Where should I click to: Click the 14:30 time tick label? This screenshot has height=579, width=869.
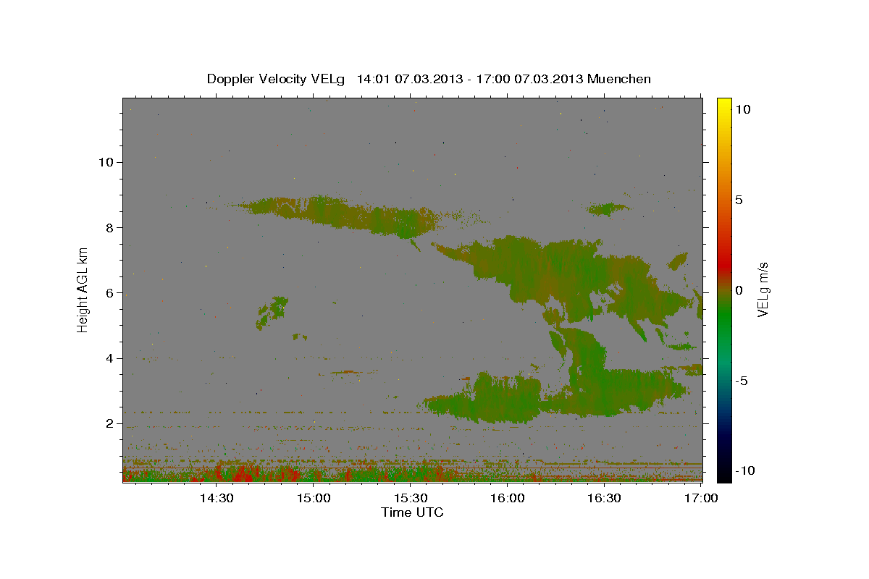216,498
